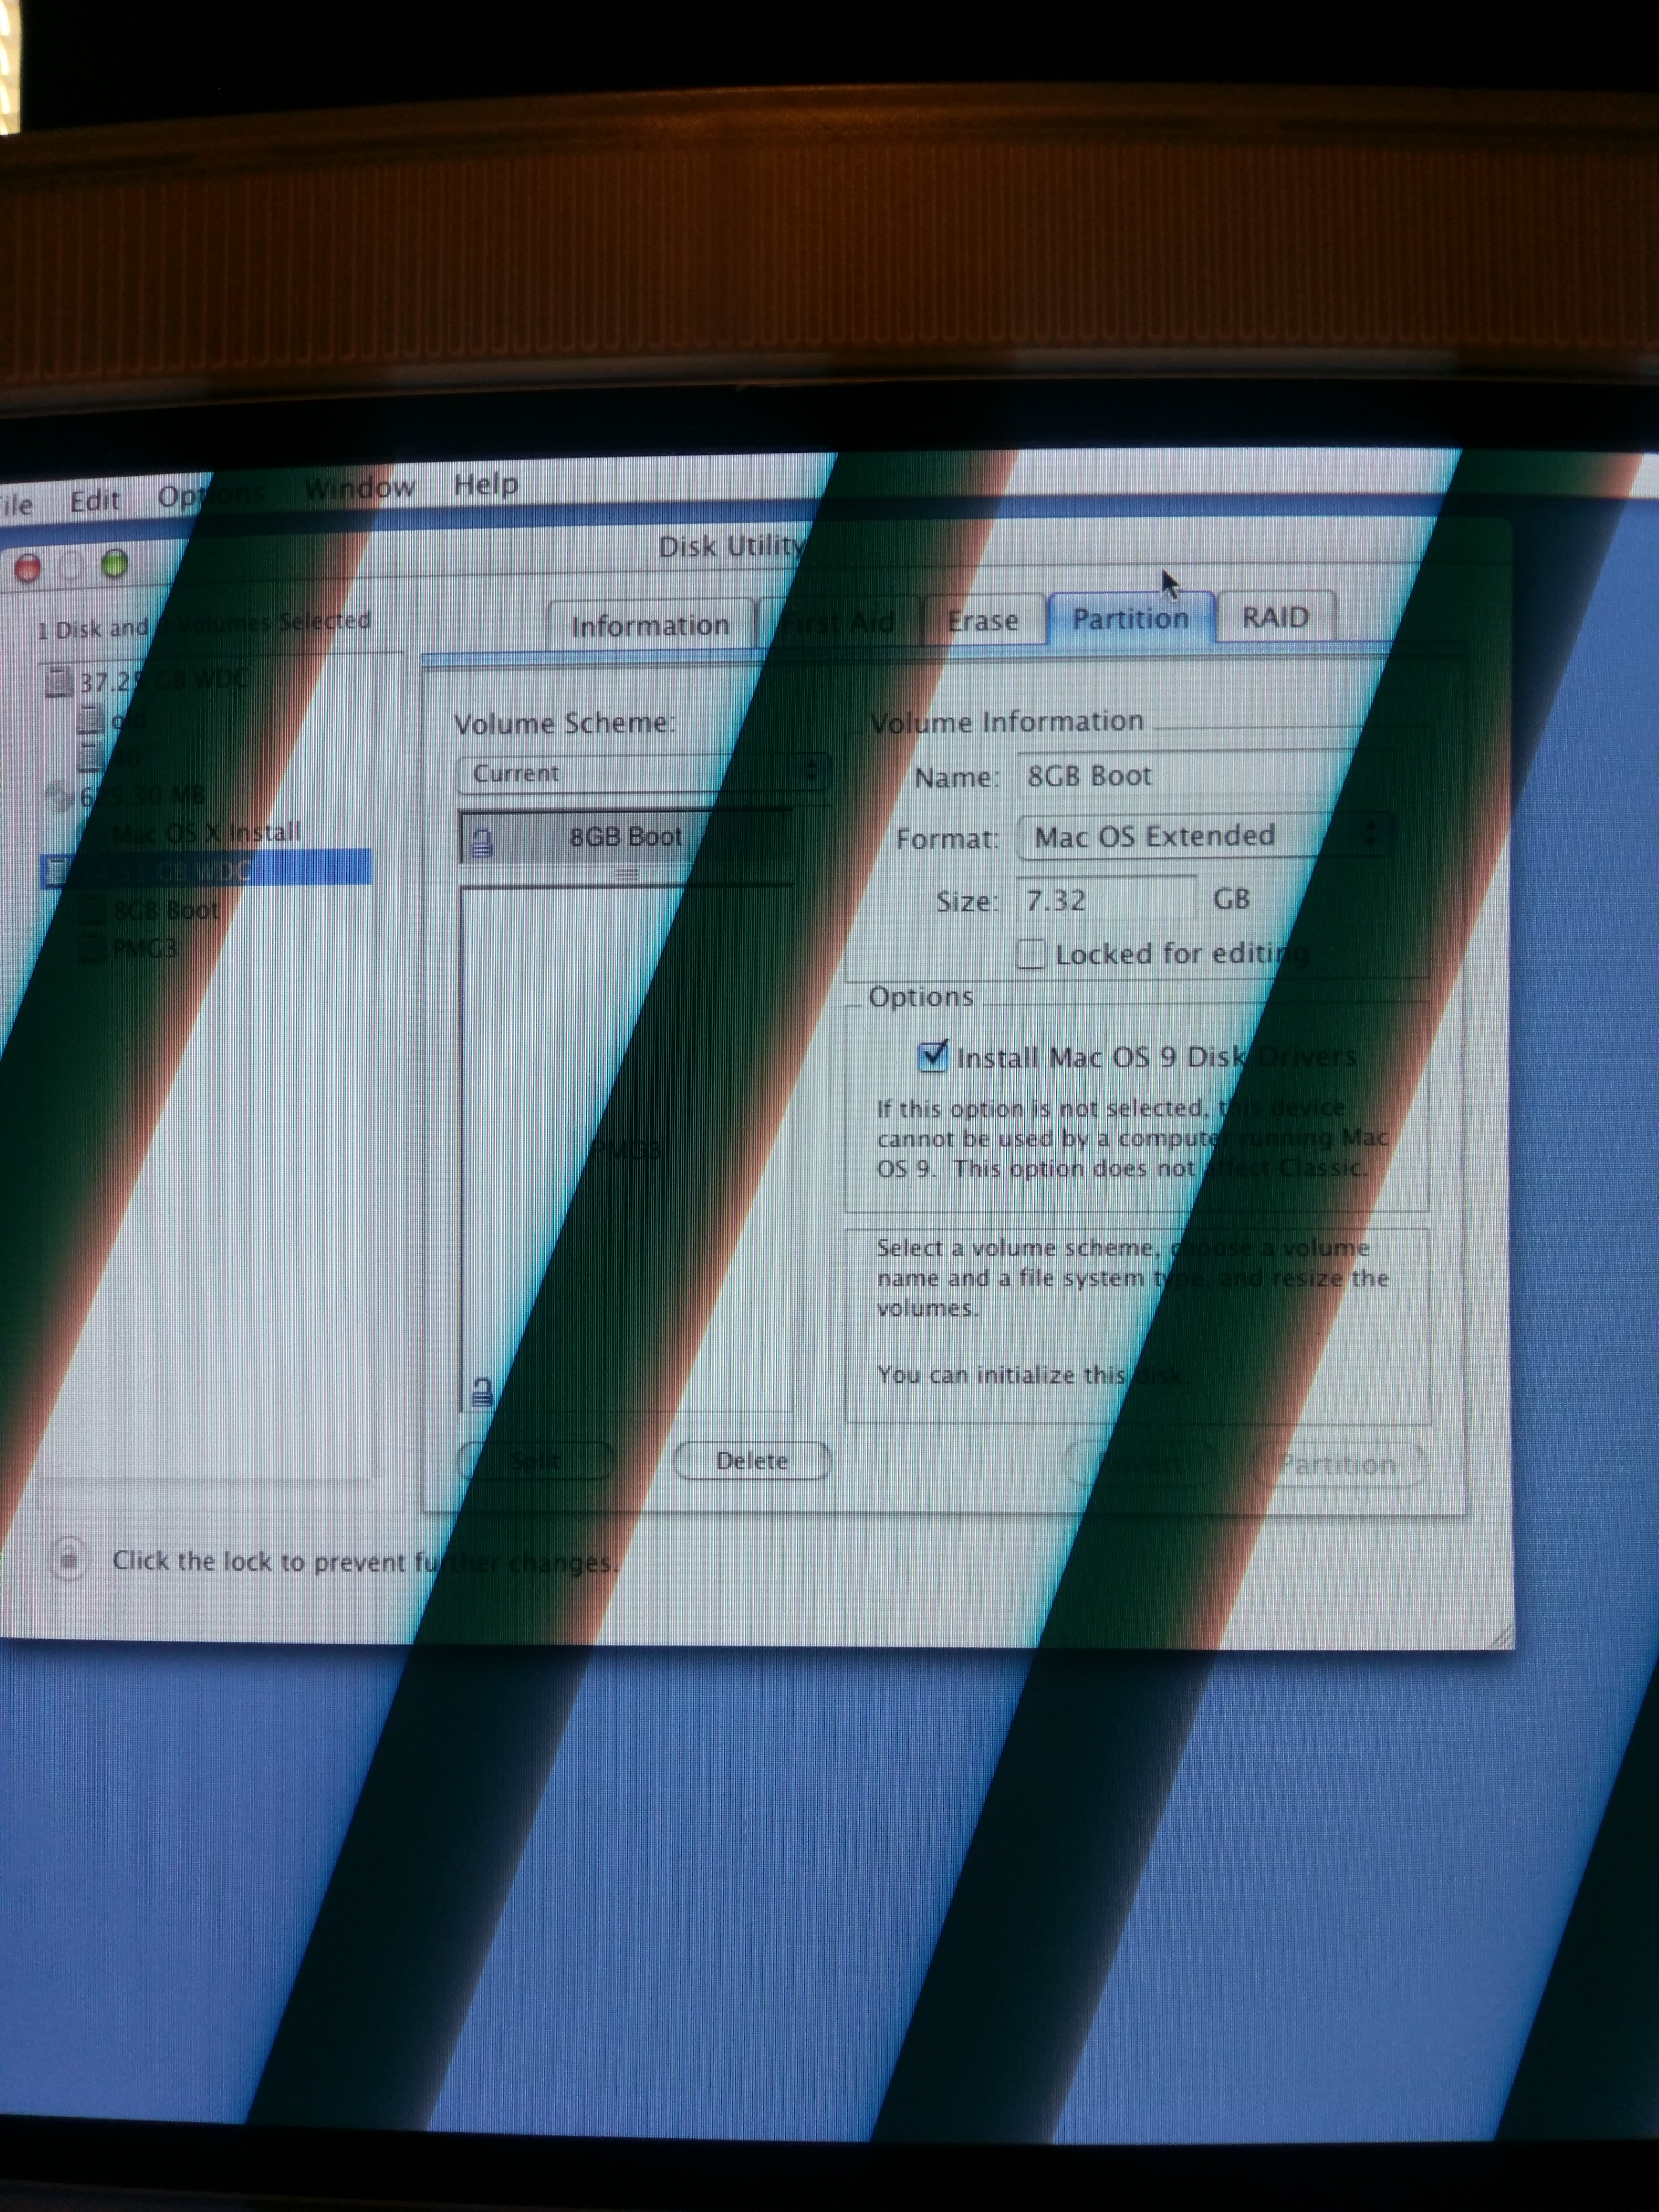This screenshot has height=2212, width=1659.
Task: Select the 37.2 GB WDC disk icon
Action: tap(58, 682)
